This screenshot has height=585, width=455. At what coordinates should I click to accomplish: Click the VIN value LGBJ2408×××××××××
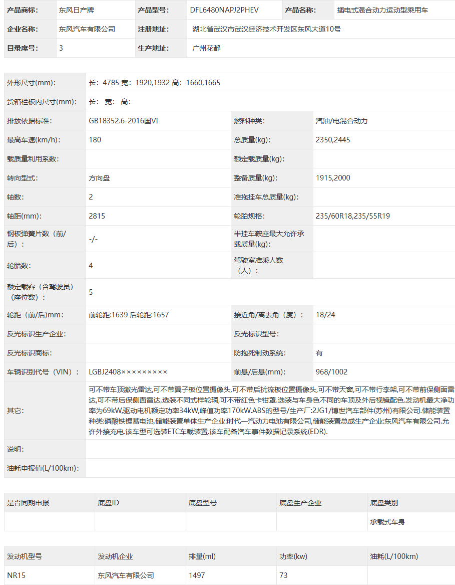coord(128,372)
